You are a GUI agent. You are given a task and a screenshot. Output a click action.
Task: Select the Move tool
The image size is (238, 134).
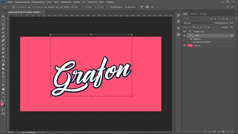(x=3, y=16)
